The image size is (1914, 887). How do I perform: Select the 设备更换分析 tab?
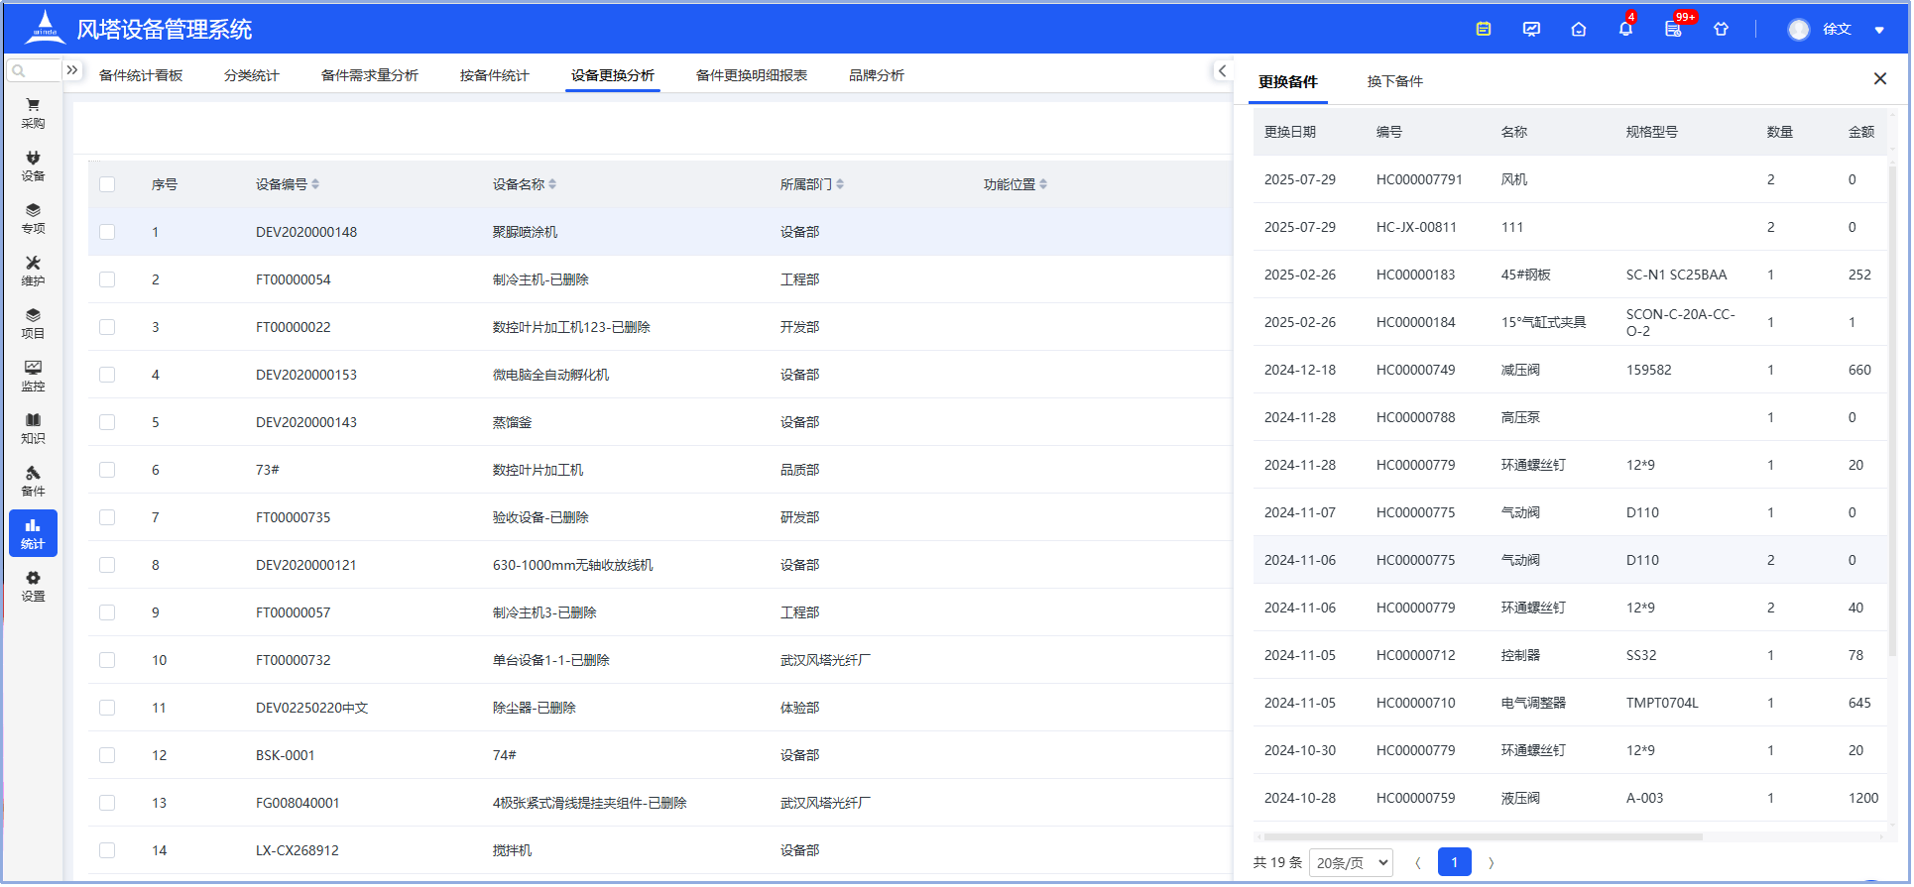coord(613,75)
